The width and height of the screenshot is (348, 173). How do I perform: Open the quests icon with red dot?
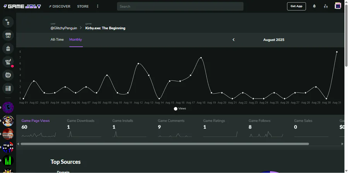[x=8, y=62]
